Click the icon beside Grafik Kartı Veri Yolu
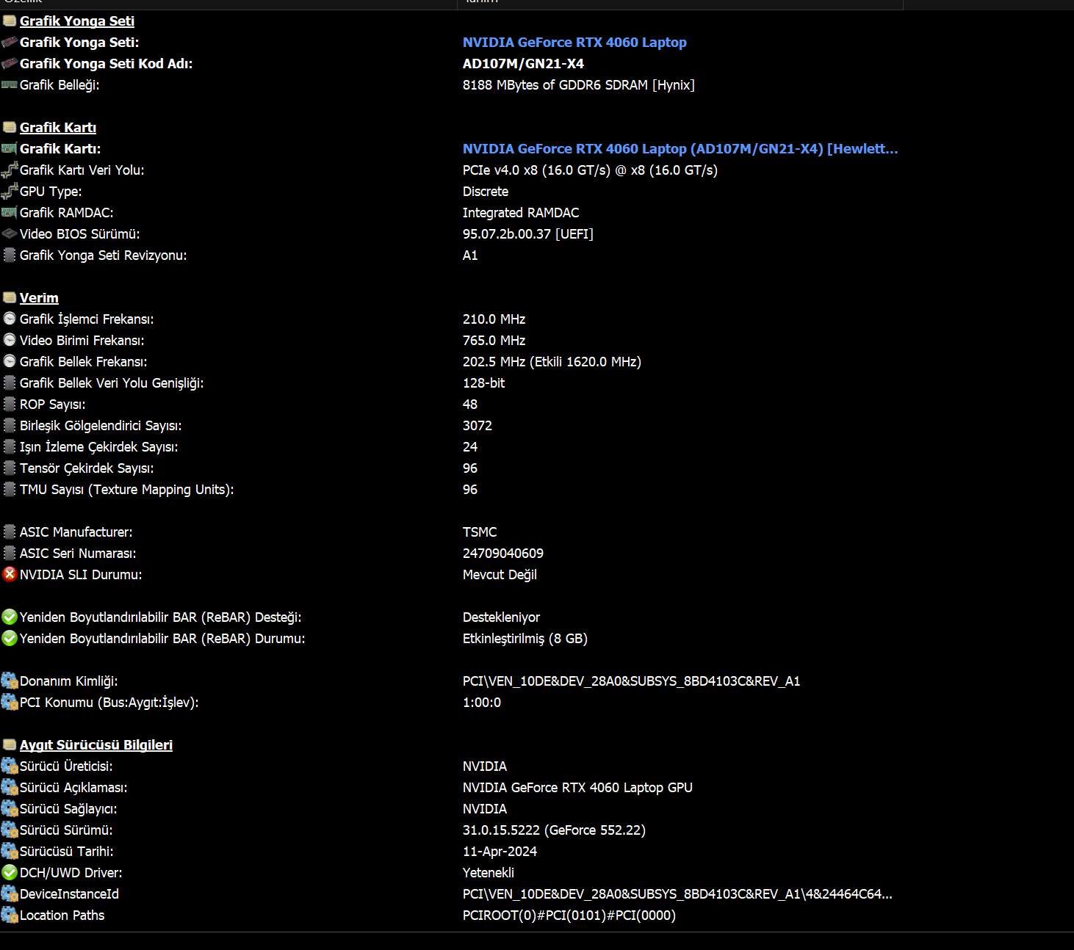This screenshot has width=1074, height=950. point(10,170)
